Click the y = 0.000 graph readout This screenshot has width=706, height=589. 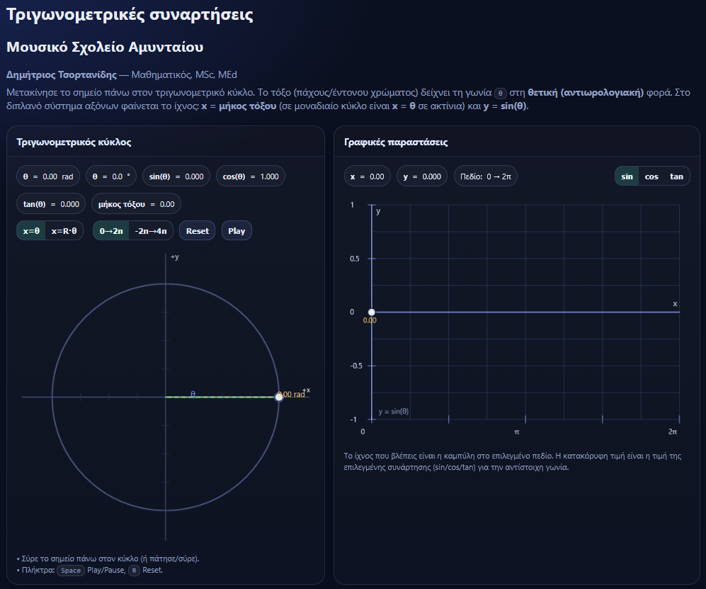pyautogui.click(x=422, y=176)
